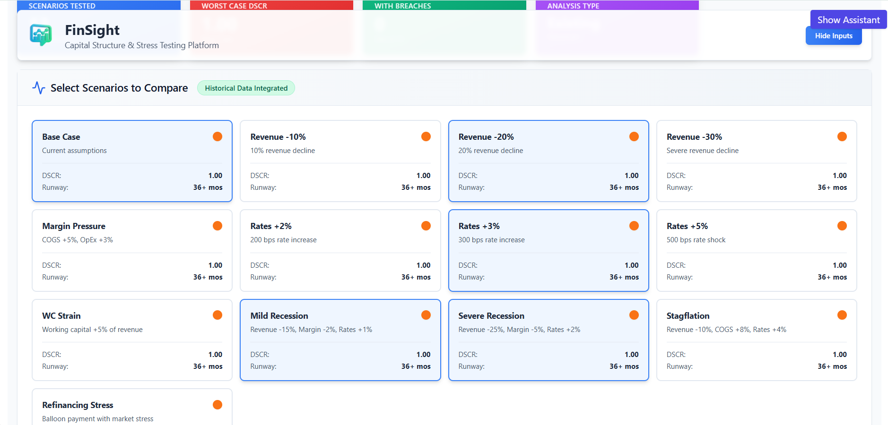Click the pulse icon beside Select Scenarios

(39, 88)
